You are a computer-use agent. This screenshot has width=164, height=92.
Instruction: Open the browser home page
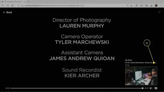[12, 6]
